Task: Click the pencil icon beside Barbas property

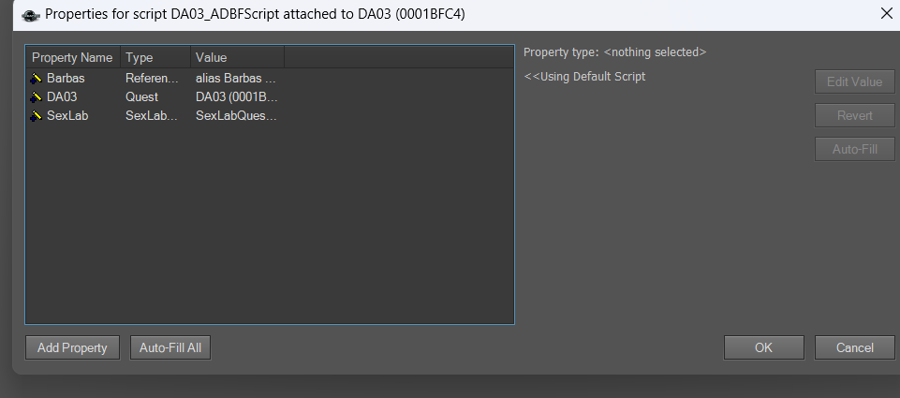Action: [x=37, y=78]
